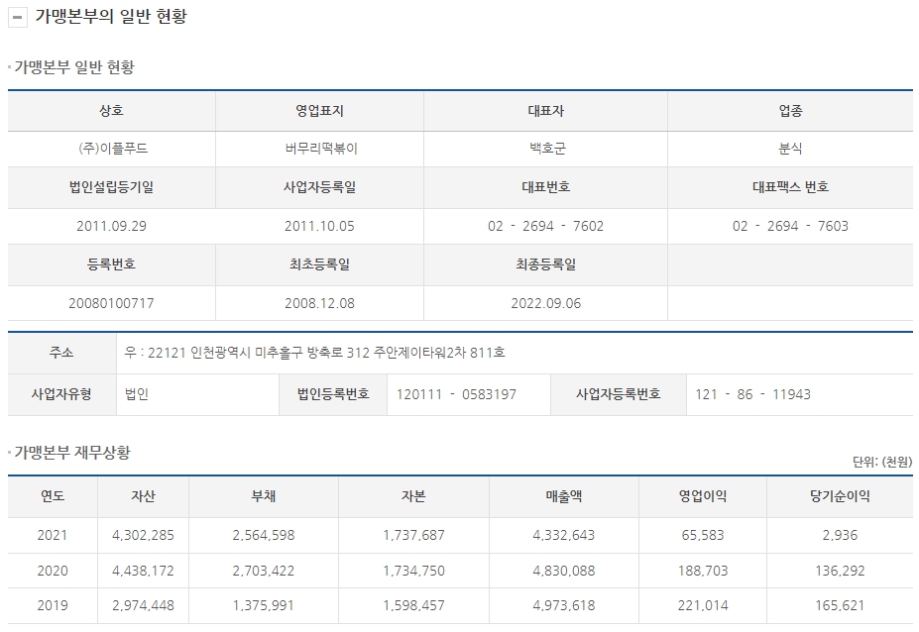Select 2020 operating profit 188,703
Image resolution: width=919 pixels, height=632 pixels.
click(703, 572)
